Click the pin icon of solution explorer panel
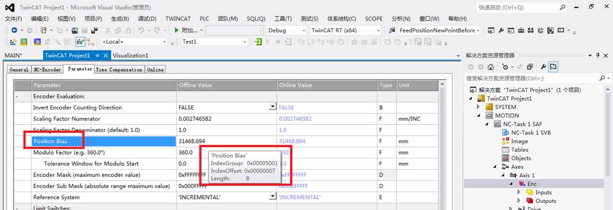The width and height of the screenshot is (613, 210). (597, 55)
